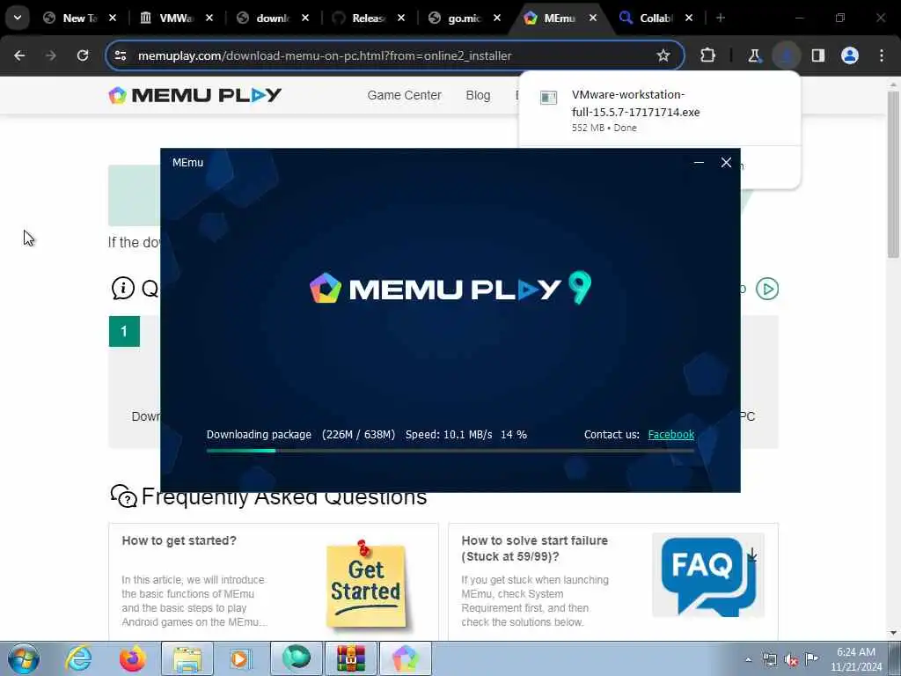Image resolution: width=901 pixels, height=676 pixels.
Task: Toggle the browser side panel icon
Action: [818, 55]
